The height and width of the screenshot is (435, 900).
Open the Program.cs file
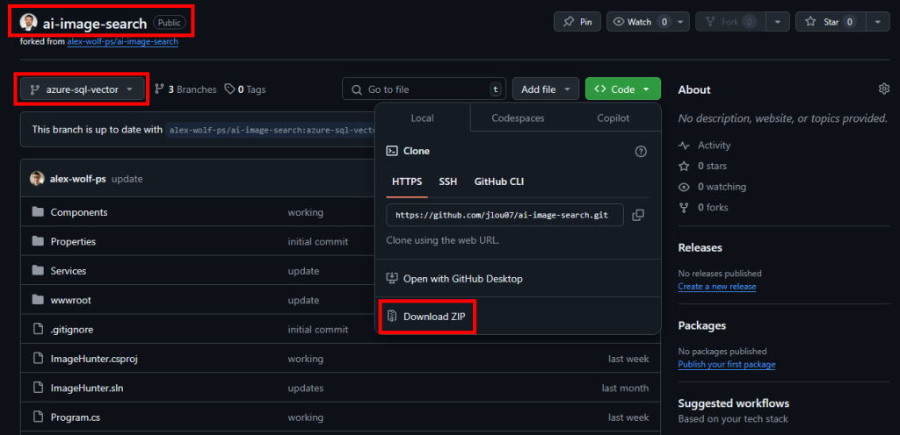click(76, 417)
